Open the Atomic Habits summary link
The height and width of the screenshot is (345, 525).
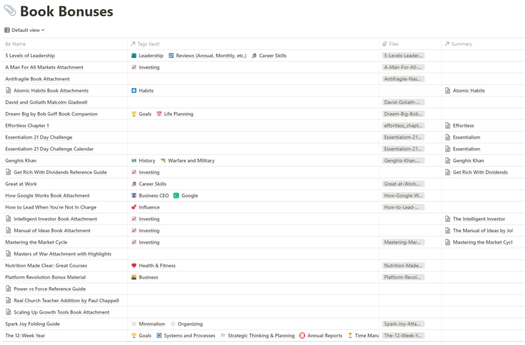click(x=469, y=91)
